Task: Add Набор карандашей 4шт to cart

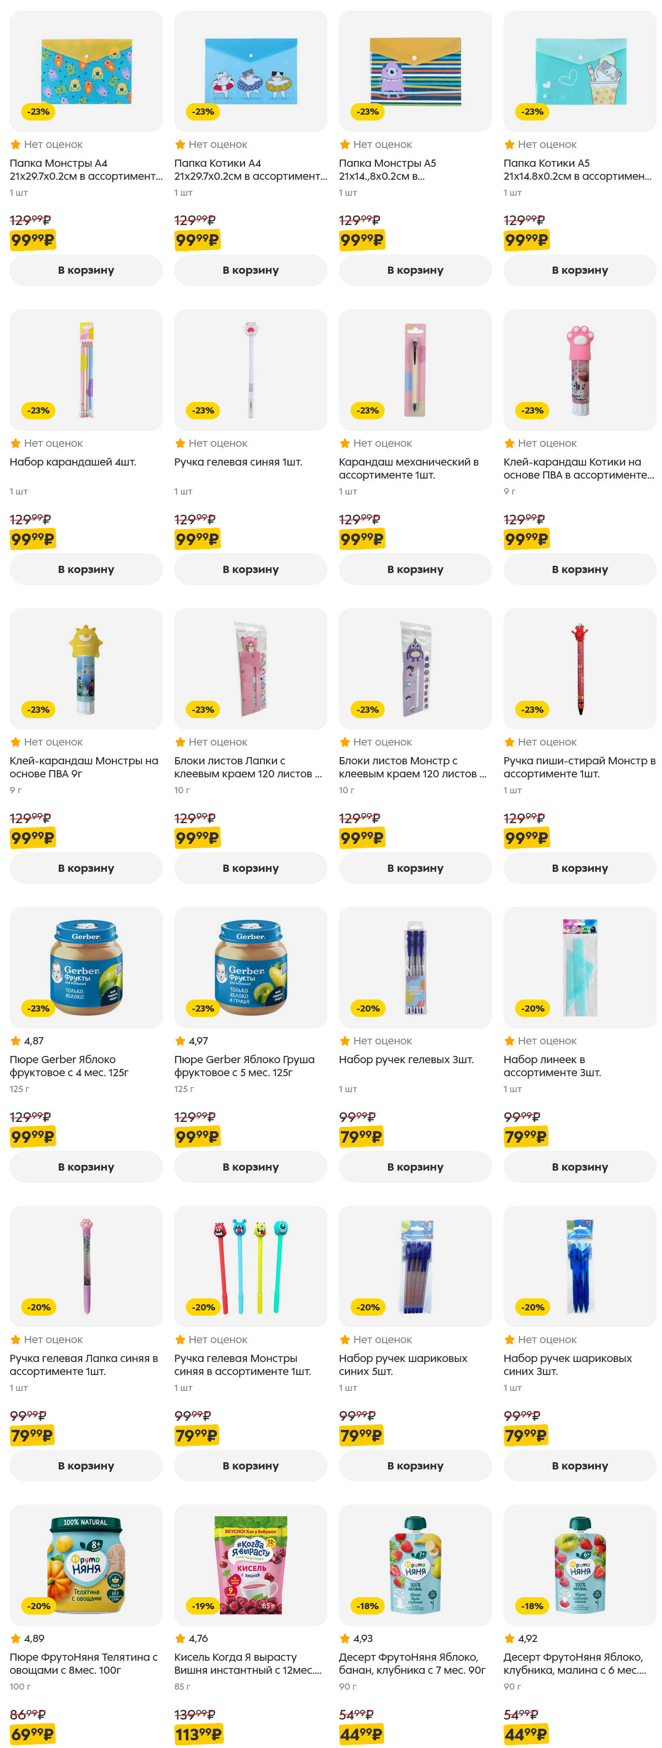Action: (85, 569)
